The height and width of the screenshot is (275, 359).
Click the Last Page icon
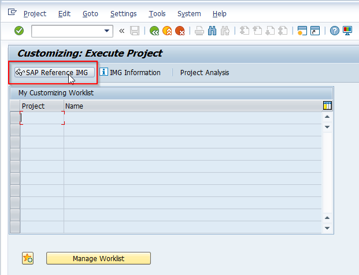point(283,31)
